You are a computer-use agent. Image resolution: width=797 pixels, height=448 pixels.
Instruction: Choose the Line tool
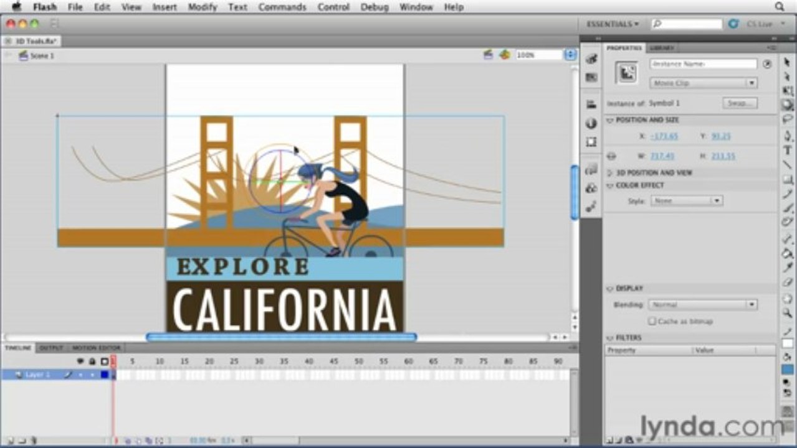788,165
